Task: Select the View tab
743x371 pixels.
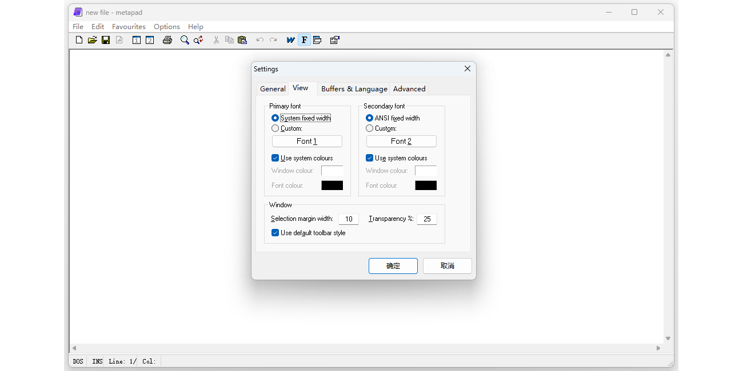Action: pyautogui.click(x=301, y=88)
